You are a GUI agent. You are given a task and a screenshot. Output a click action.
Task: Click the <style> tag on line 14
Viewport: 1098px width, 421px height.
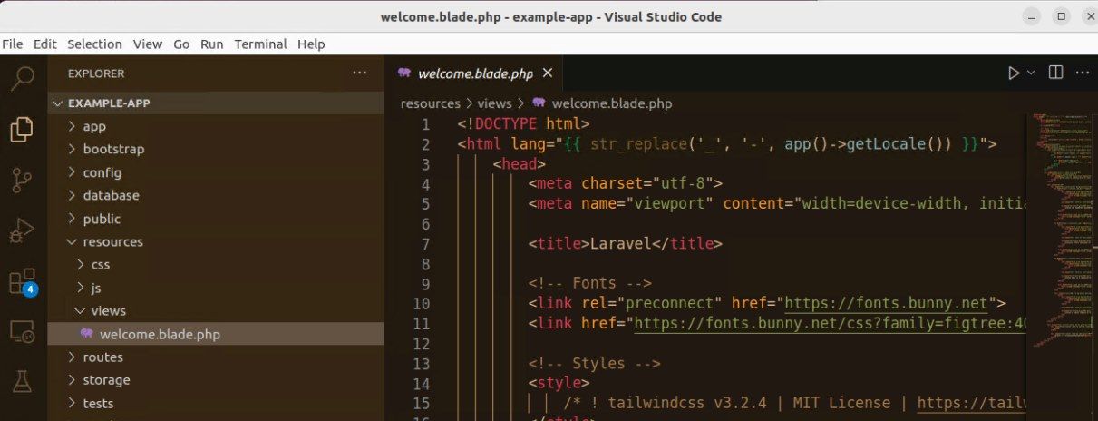coord(559,384)
